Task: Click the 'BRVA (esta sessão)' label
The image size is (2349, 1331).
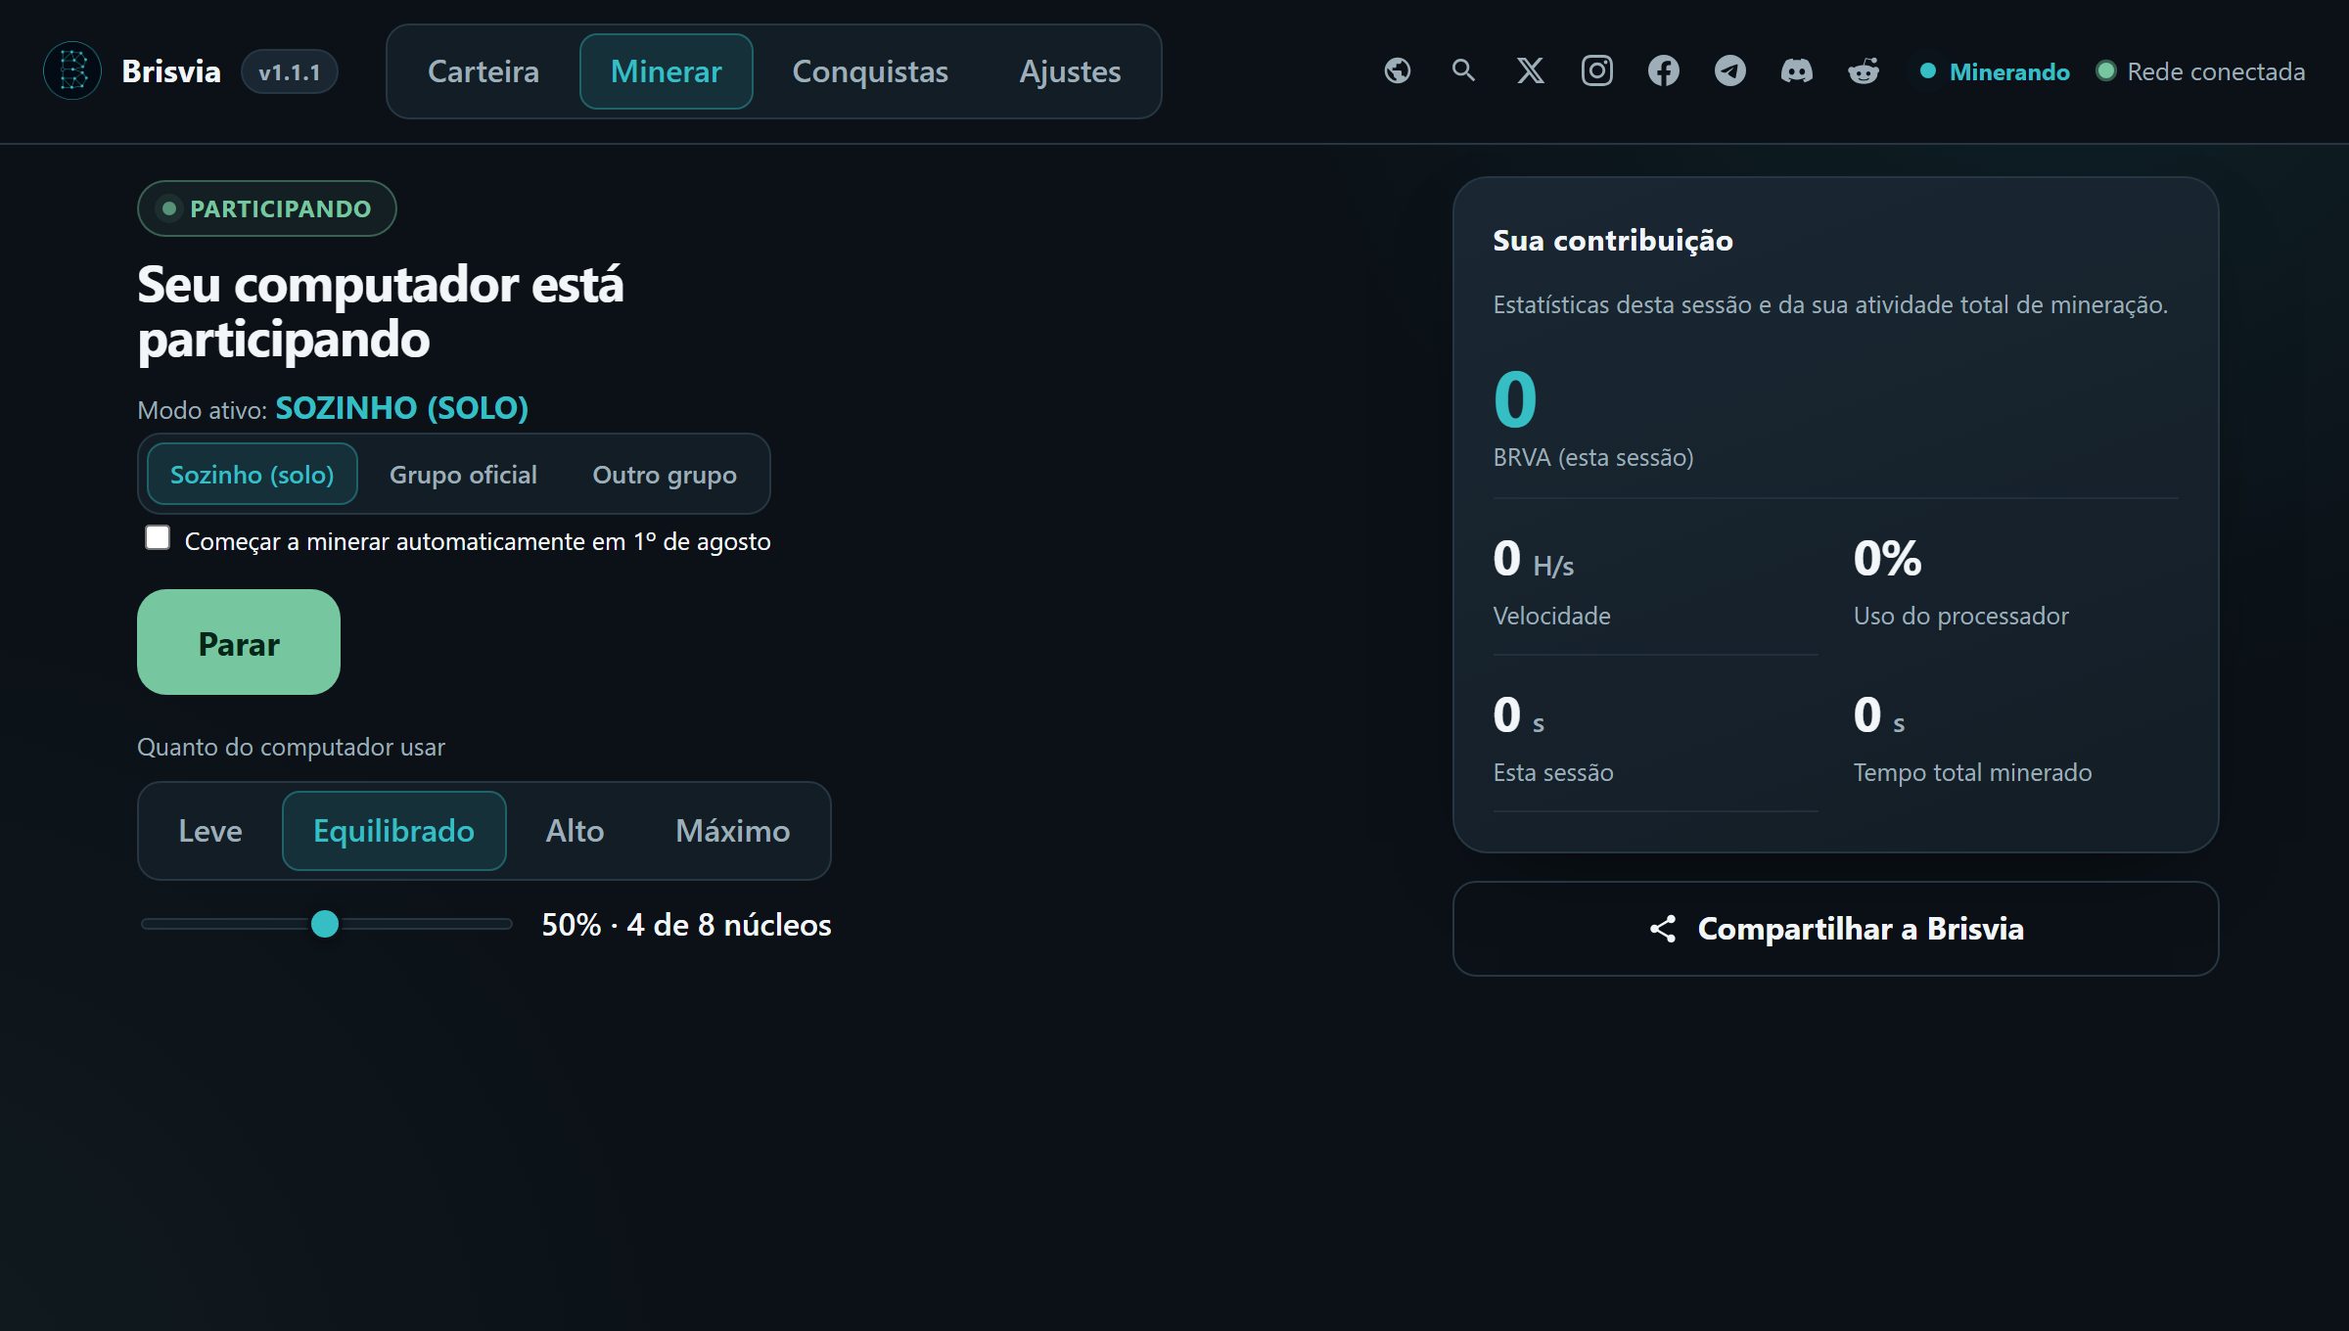Action: click(x=1592, y=457)
